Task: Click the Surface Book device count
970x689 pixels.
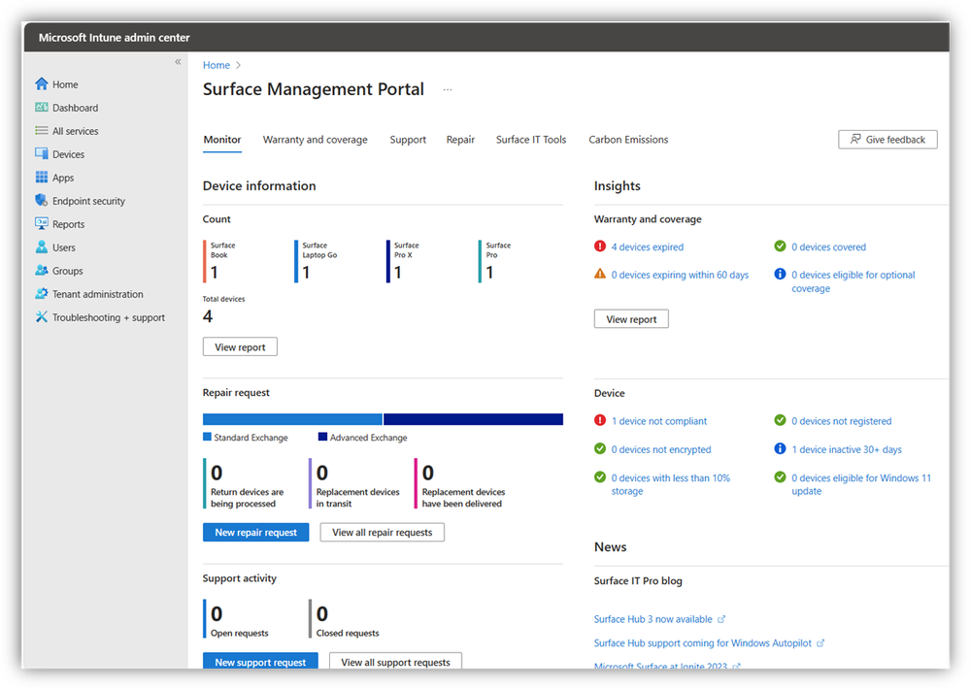Action: pyautogui.click(x=214, y=272)
